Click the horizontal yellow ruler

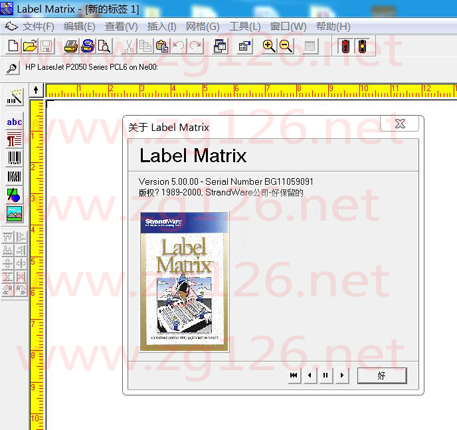[x=251, y=90]
